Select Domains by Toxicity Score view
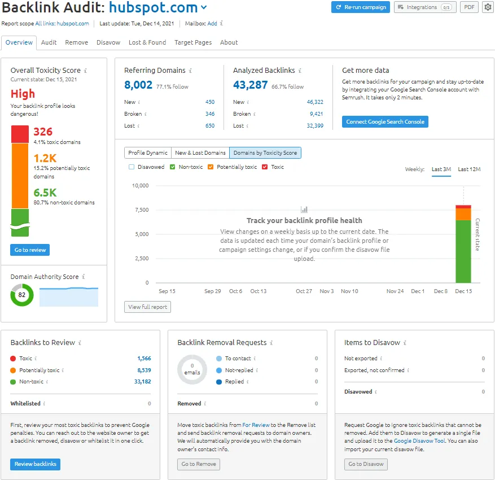Image resolution: width=495 pixels, height=480 pixels. [265, 153]
